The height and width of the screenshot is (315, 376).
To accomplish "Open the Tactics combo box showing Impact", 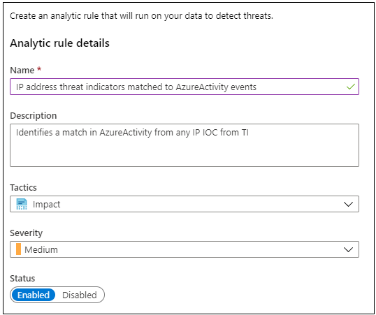I will [185, 204].
